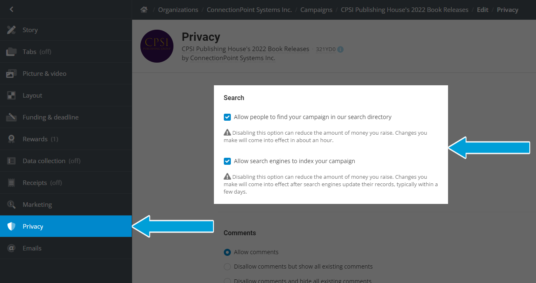The image size is (536, 283).
Task: Click the Story pencil icon
Action: [11, 30]
